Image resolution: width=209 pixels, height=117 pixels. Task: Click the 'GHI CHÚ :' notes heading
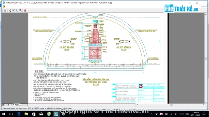tap(39, 71)
